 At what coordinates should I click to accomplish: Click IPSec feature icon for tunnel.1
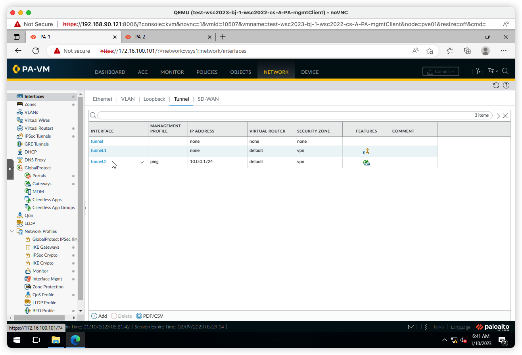coord(366,152)
